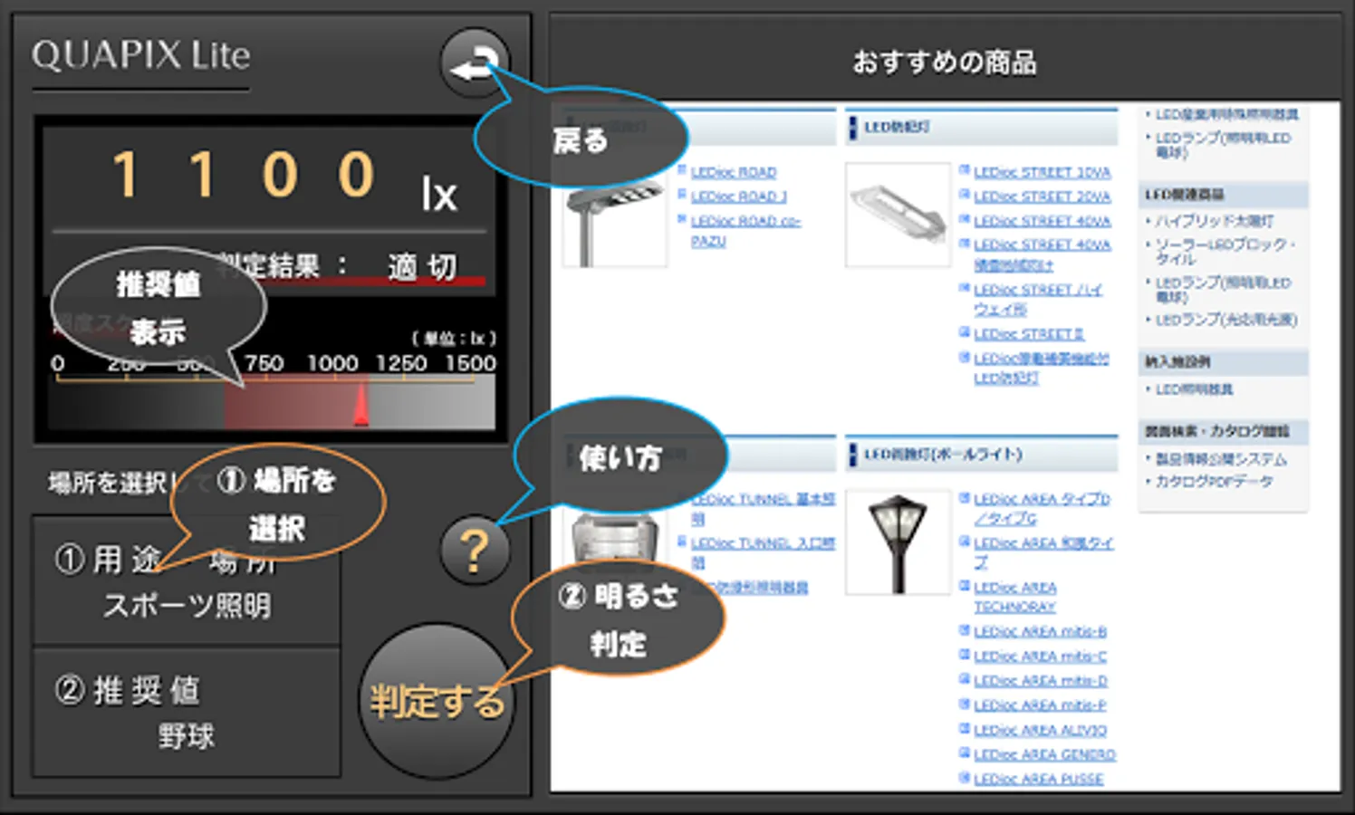The width and height of the screenshot is (1355, 815).
Task: Open the LEDioc AREA mitis-B link
Action: [x=1040, y=631]
